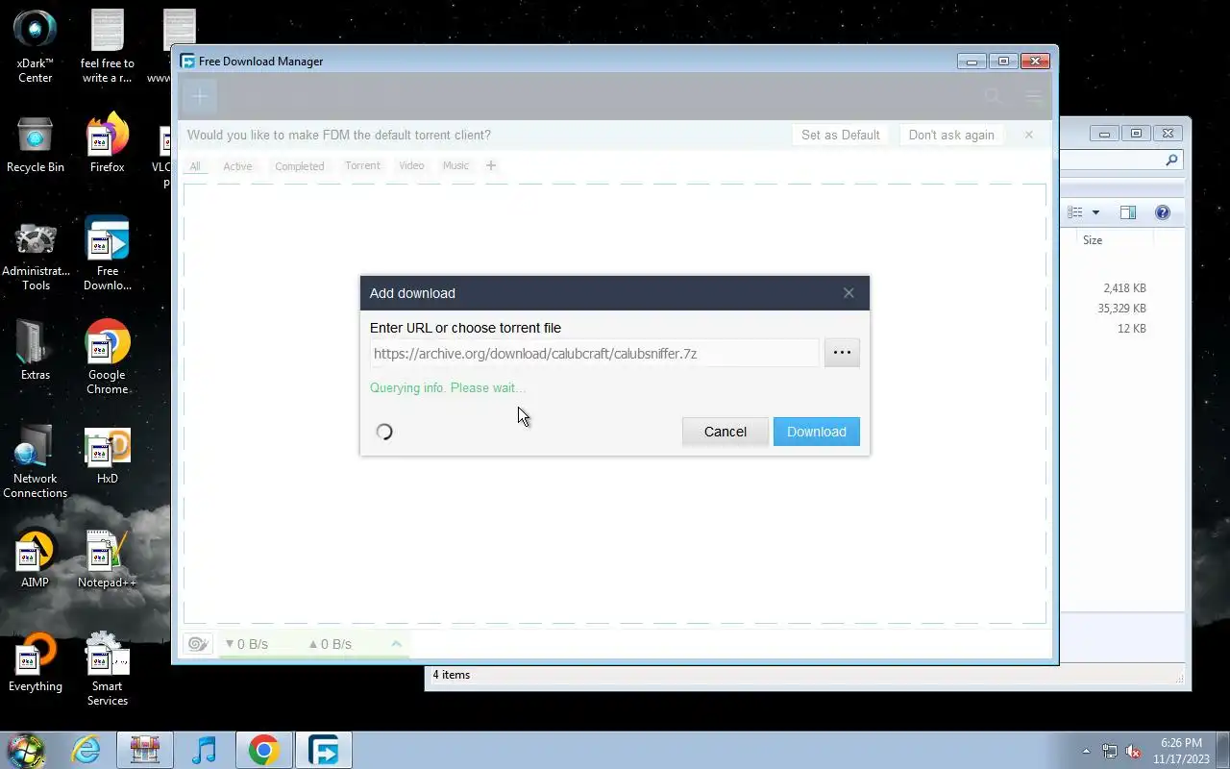Image resolution: width=1230 pixels, height=769 pixels.
Task: Open Recycle Bin desktop icon
Action: (36, 144)
